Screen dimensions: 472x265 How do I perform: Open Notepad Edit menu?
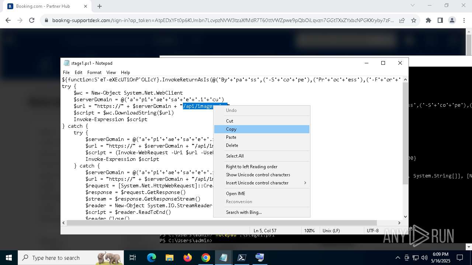pyautogui.click(x=79, y=73)
